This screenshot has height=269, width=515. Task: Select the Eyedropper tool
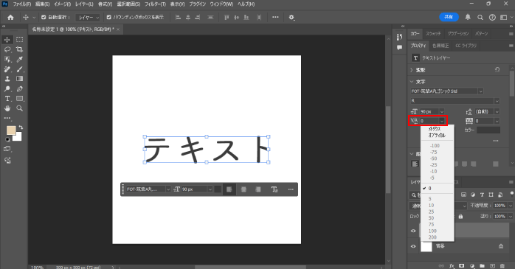(20, 60)
